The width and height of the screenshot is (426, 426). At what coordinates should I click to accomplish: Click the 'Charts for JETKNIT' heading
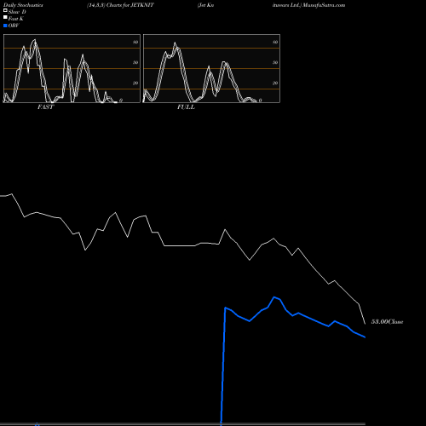(x=130, y=5)
